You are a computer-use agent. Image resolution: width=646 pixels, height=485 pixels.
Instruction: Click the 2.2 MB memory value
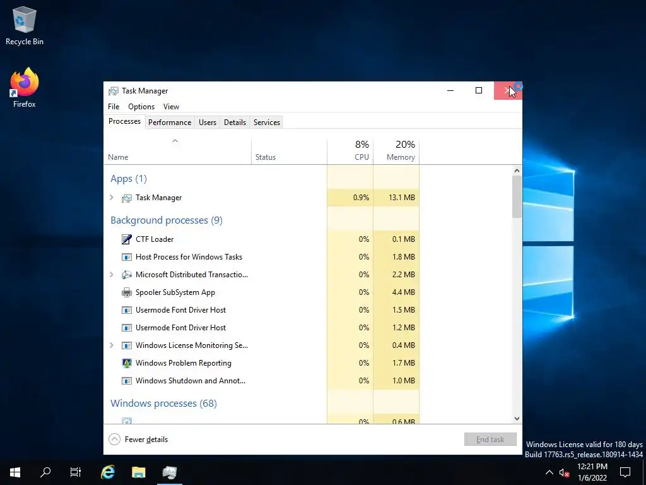pyautogui.click(x=403, y=275)
